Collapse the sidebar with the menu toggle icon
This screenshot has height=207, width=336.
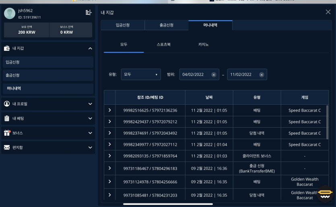pos(89,12)
